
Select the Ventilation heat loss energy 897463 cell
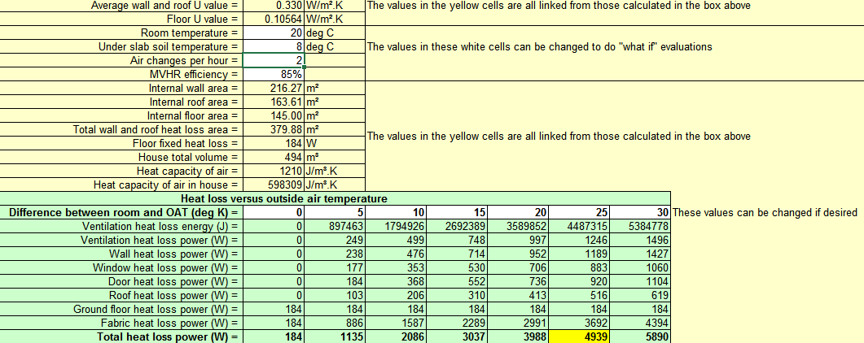[x=335, y=226]
